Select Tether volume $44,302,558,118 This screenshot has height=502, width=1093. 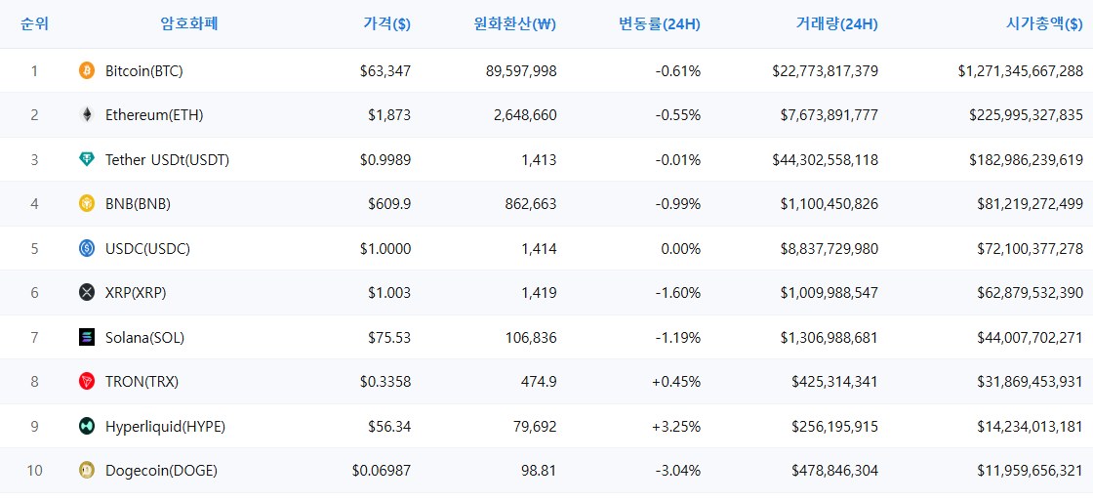(x=826, y=159)
